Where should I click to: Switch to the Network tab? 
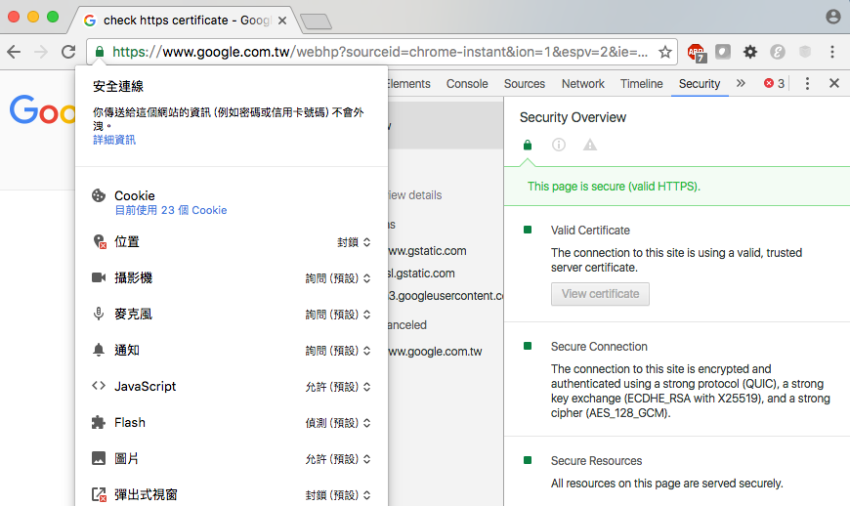(582, 84)
